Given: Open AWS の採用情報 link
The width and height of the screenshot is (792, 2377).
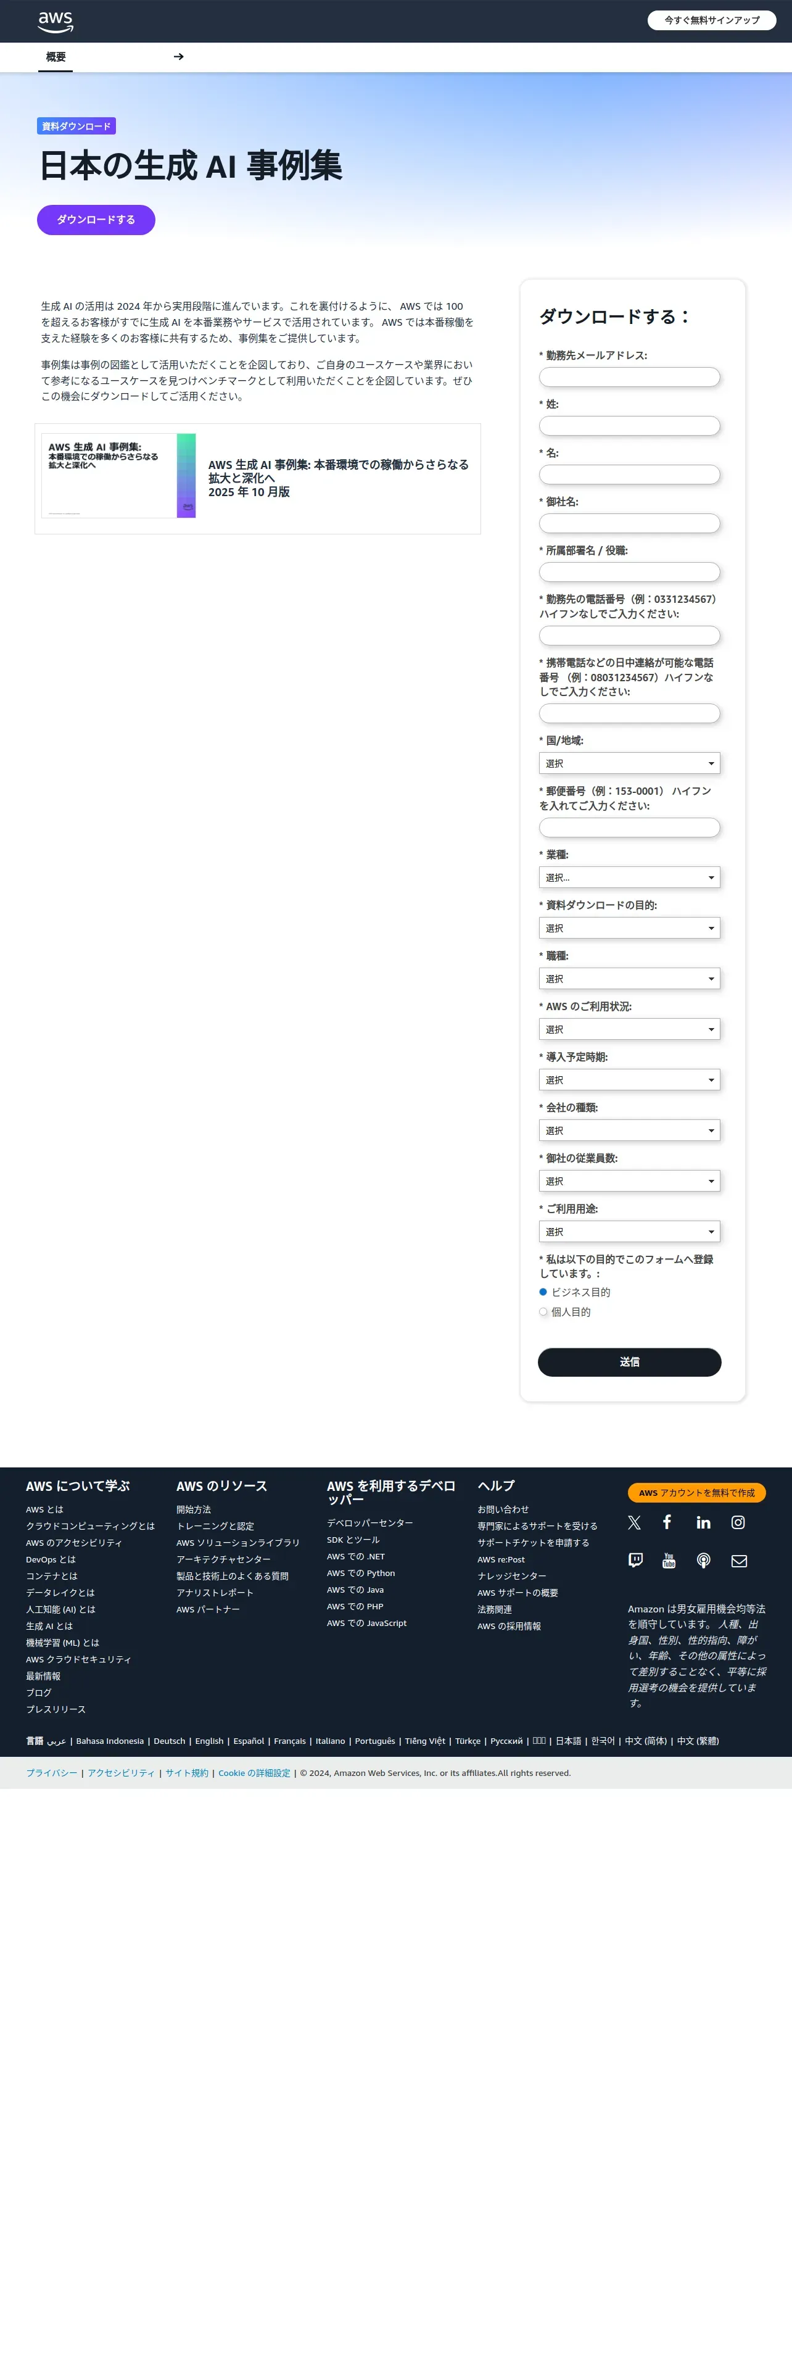Looking at the screenshot, I should [509, 1626].
